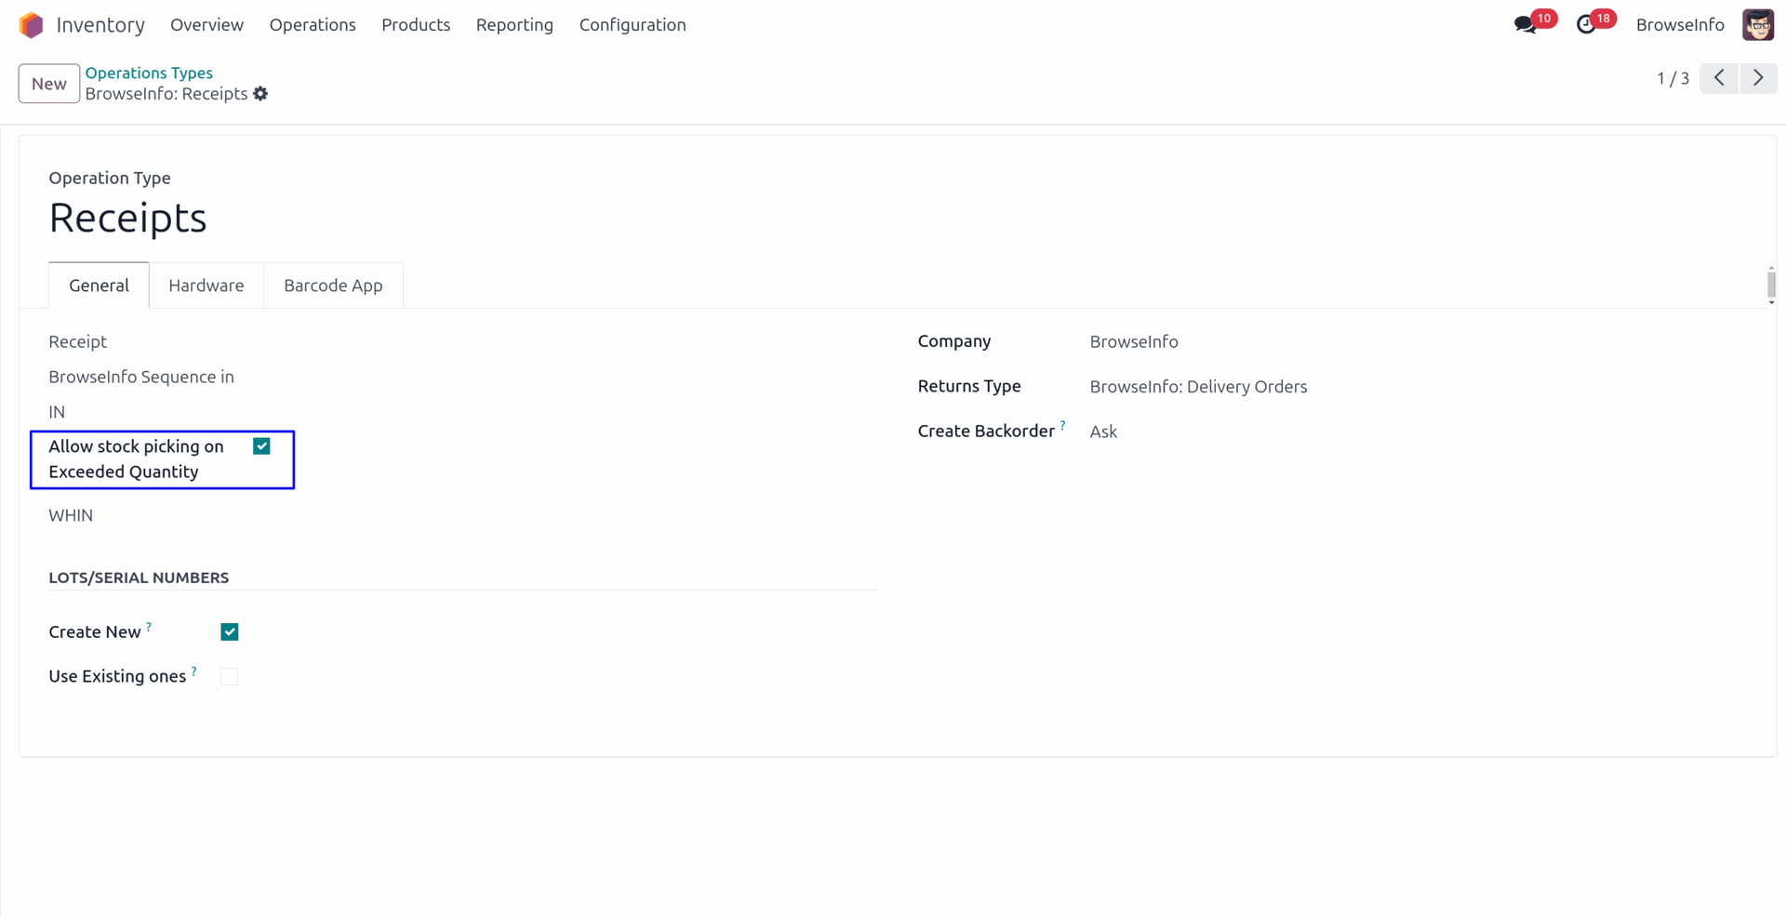The height and width of the screenshot is (917, 1786).
Task: Open the activities clock icon
Action: (1586, 25)
